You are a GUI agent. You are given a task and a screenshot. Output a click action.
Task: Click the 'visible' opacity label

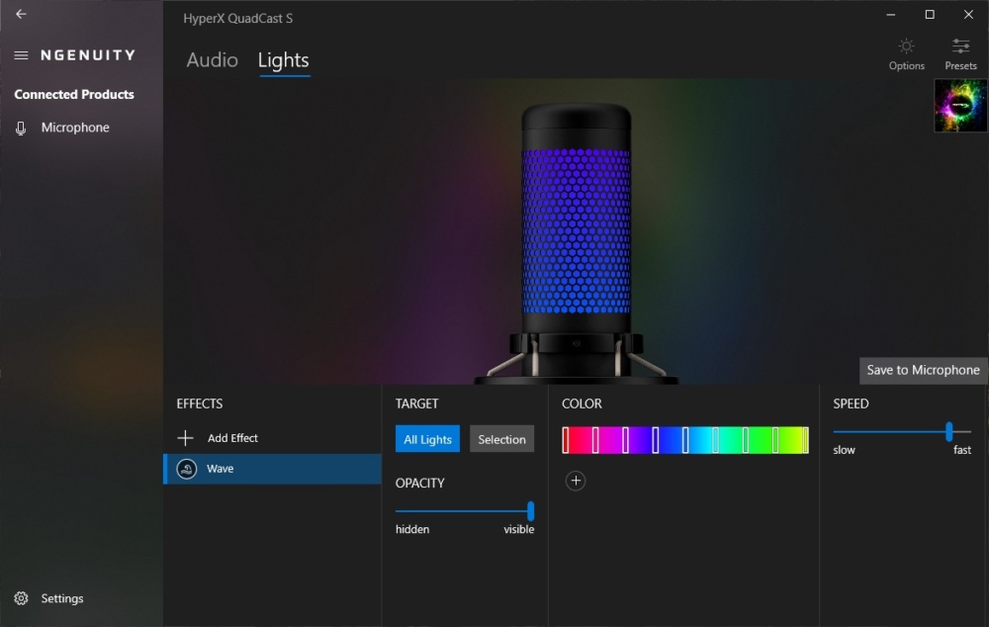[518, 529]
